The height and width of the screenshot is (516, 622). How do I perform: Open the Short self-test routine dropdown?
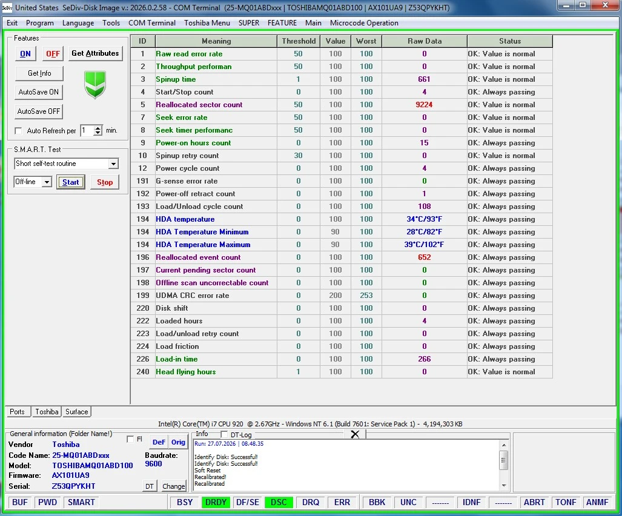[x=113, y=164]
